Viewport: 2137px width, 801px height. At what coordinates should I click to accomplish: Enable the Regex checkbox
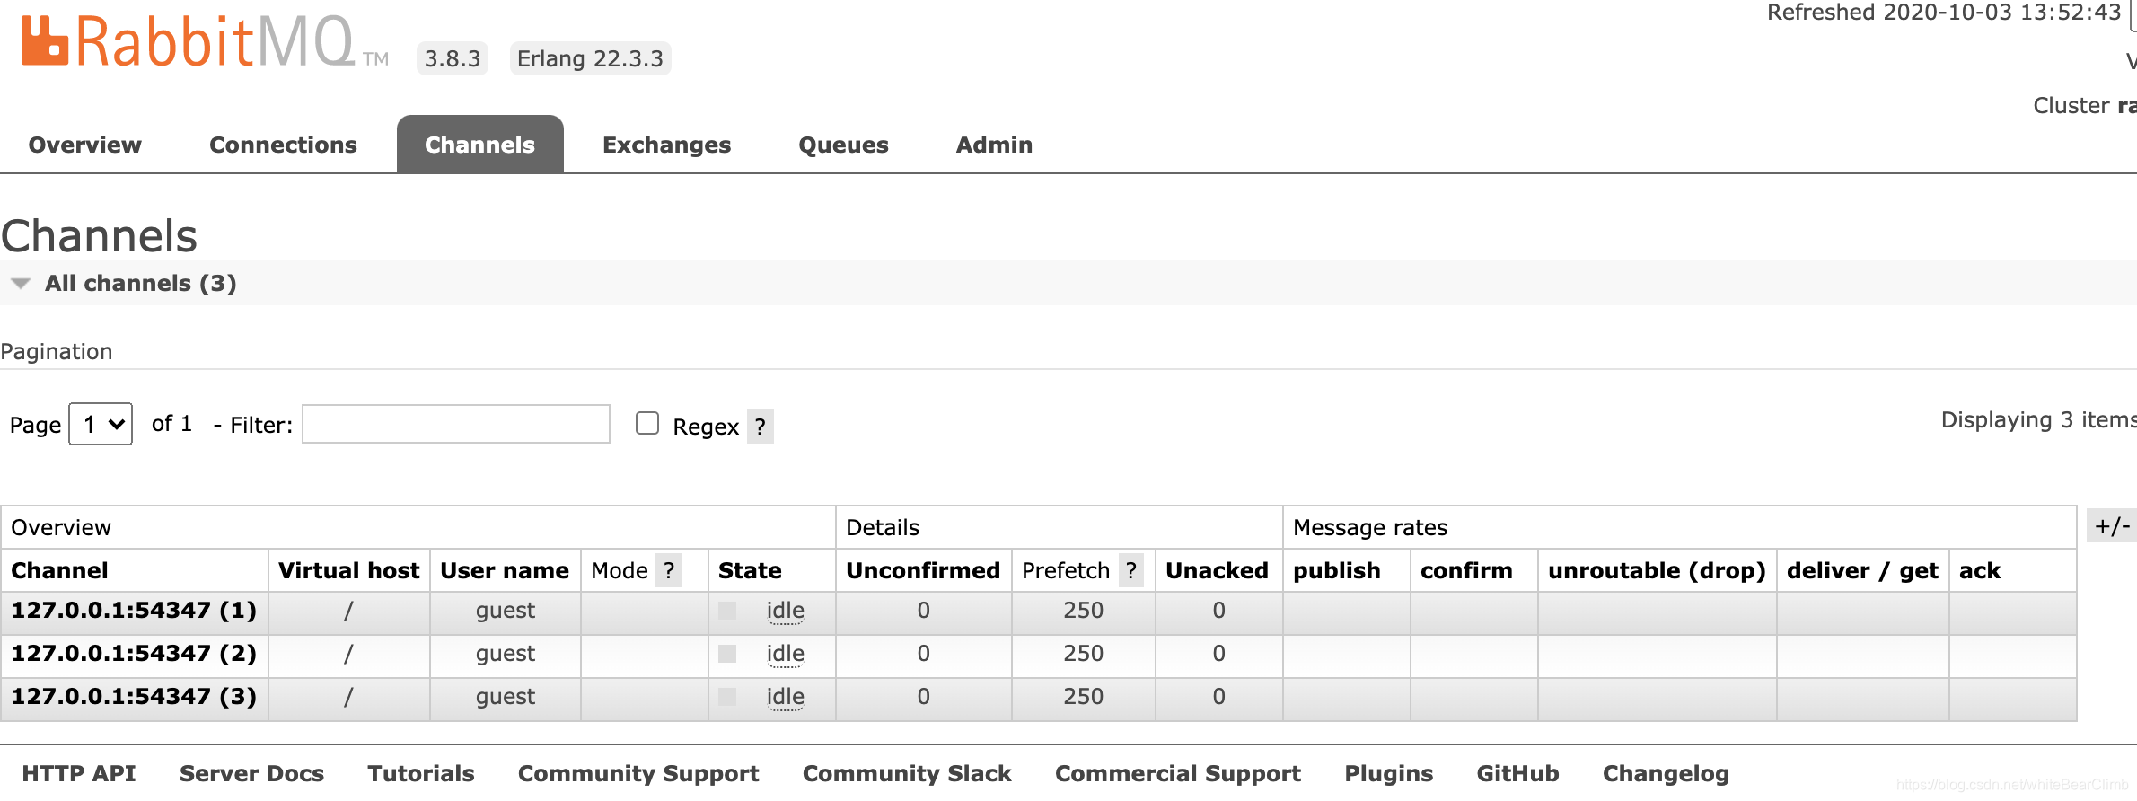tap(647, 423)
